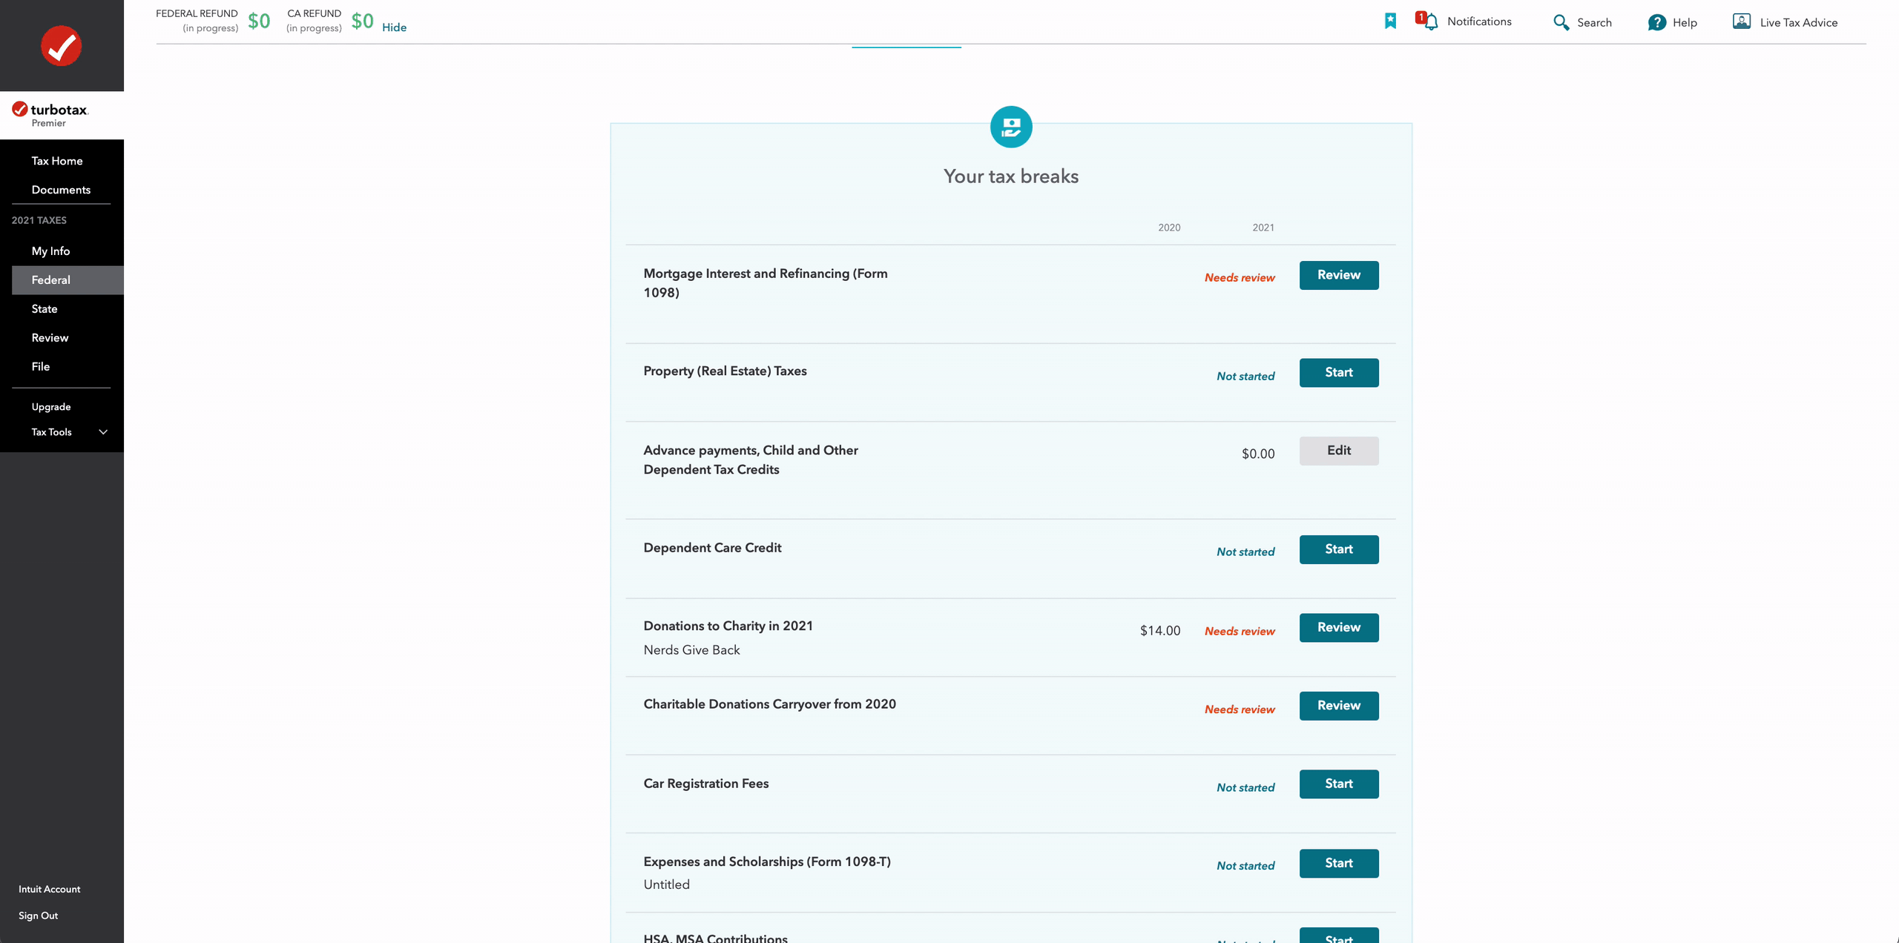
Task: Expand the Tax Tools chevron
Action: 103,432
